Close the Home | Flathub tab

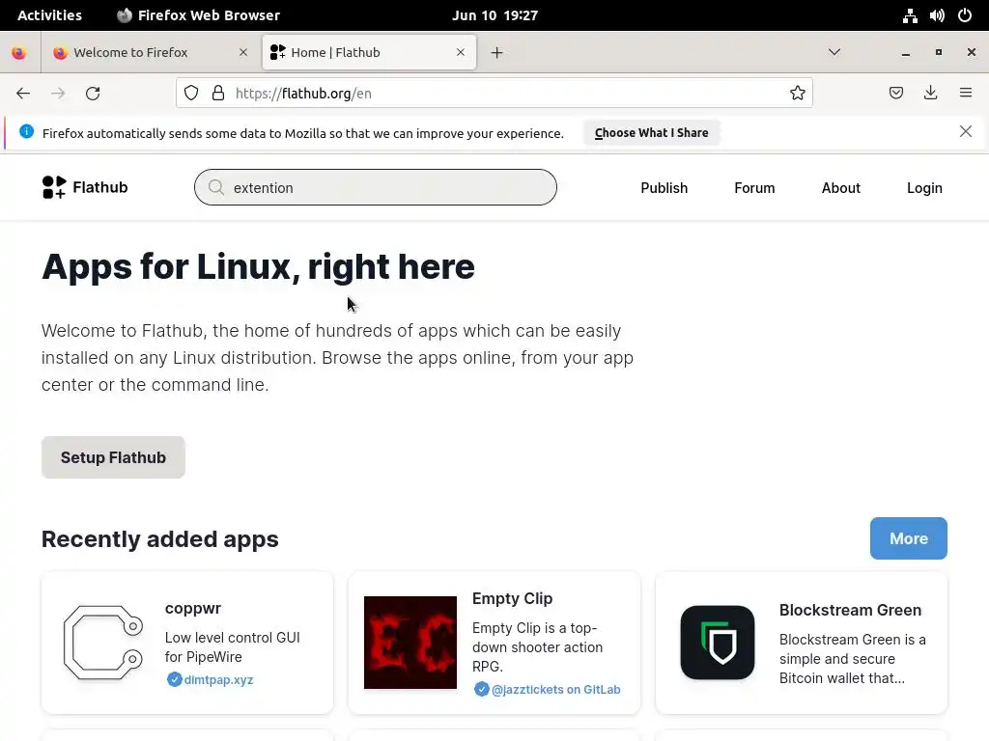click(461, 52)
